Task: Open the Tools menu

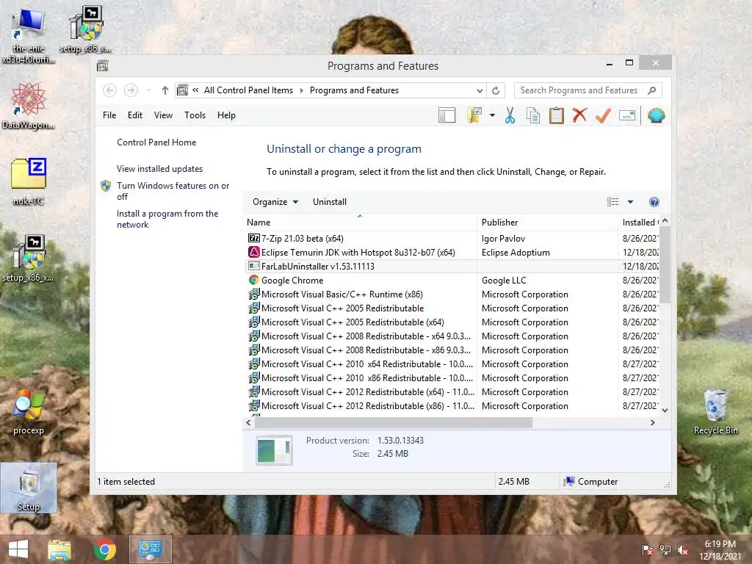Action: [x=195, y=115]
